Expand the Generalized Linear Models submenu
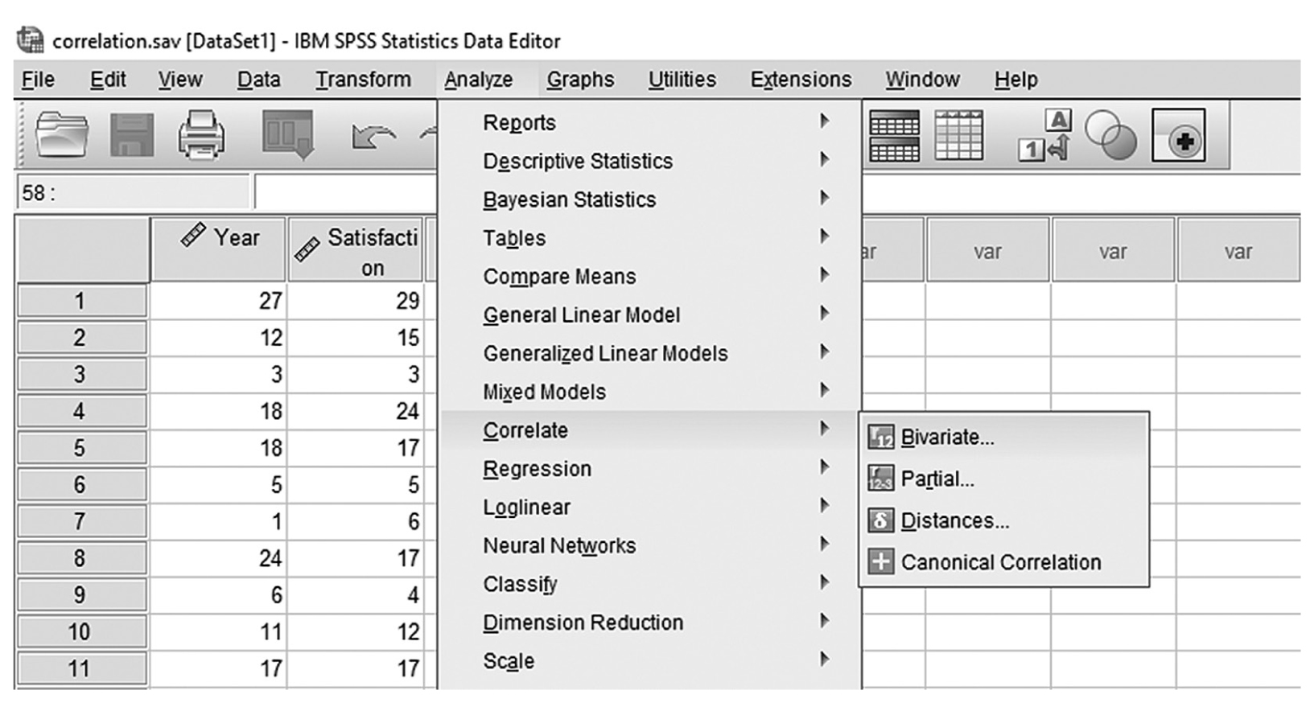 coord(650,354)
